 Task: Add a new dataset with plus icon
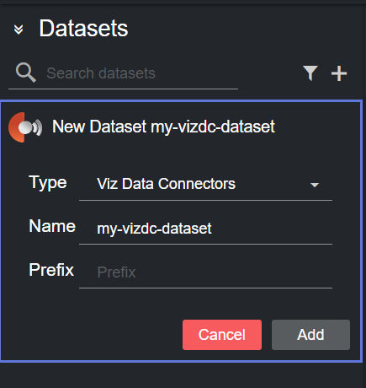[x=339, y=73]
